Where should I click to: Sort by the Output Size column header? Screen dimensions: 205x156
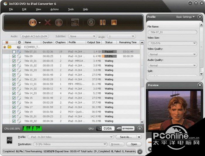pos(94,42)
